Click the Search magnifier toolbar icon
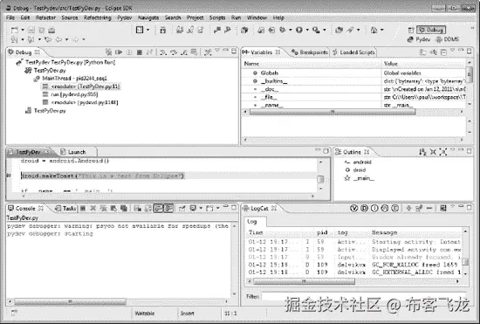The image size is (480, 324). (x=350, y=30)
